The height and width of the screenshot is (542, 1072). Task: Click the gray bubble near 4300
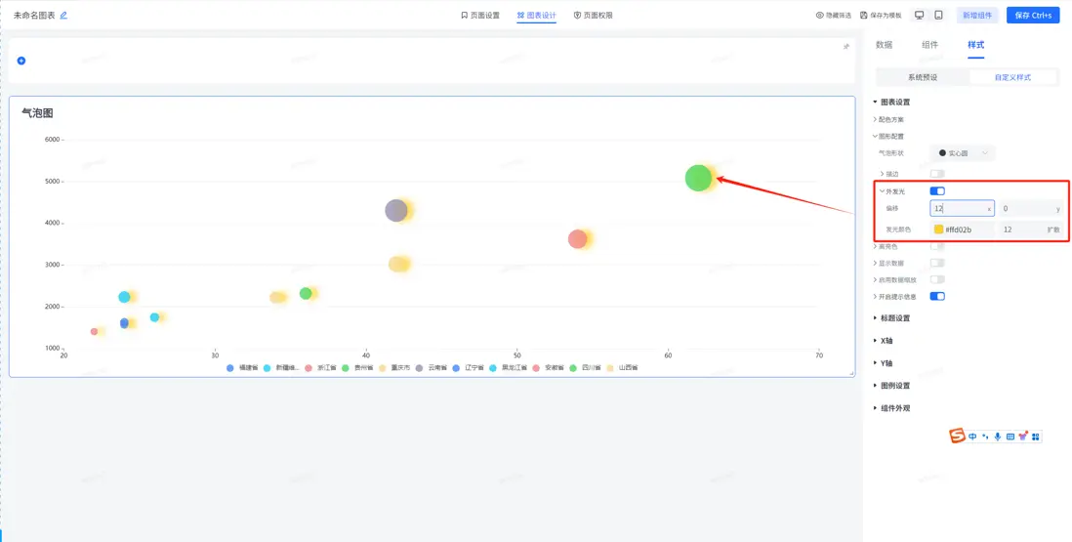395,211
